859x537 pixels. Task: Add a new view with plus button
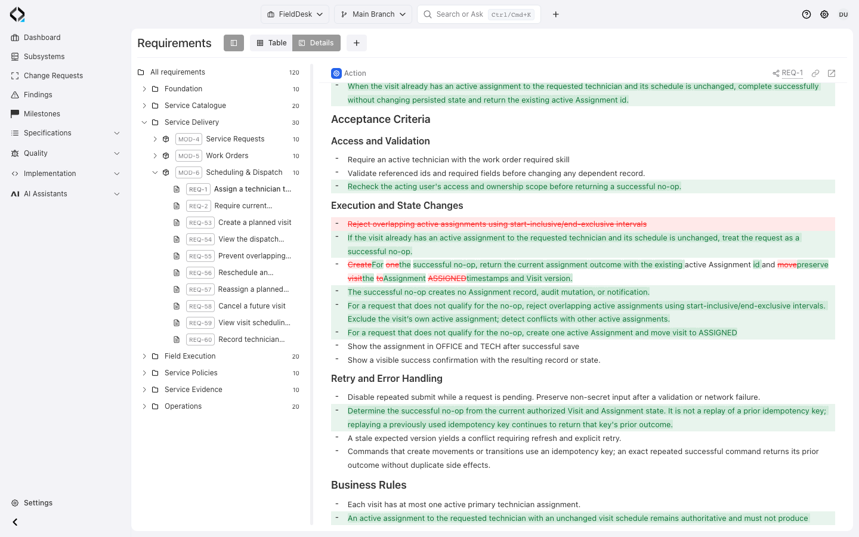tap(356, 43)
